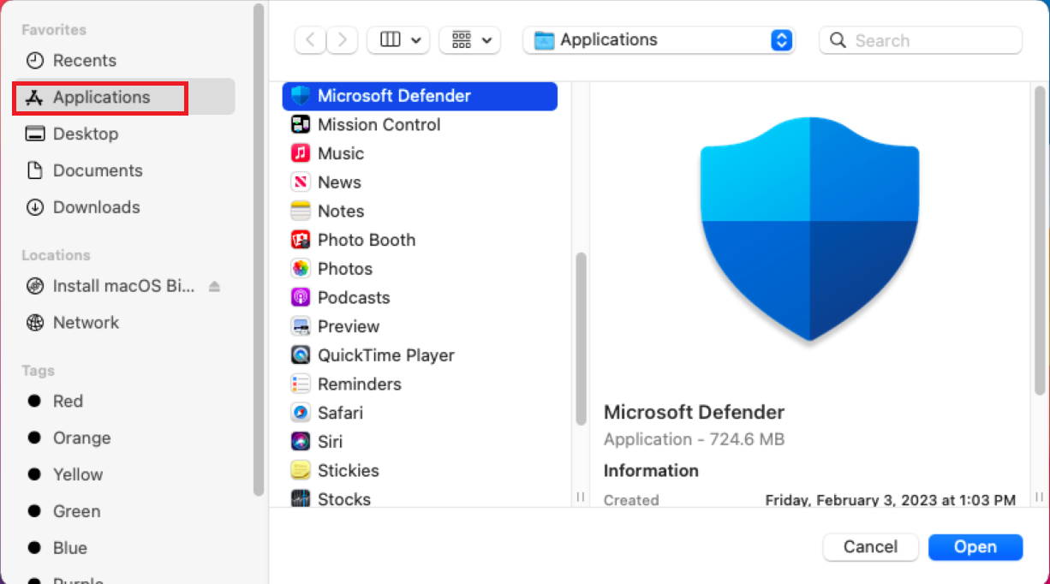Click the Microsoft Defender shield icon in list
This screenshot has height=584, width=1050.
pyautogui.click(x=300, y=96)
